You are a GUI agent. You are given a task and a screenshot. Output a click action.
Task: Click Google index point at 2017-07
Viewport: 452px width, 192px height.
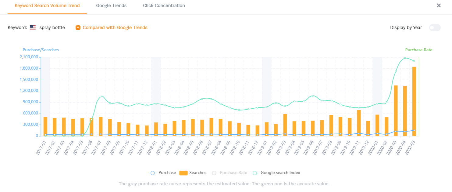101,97
